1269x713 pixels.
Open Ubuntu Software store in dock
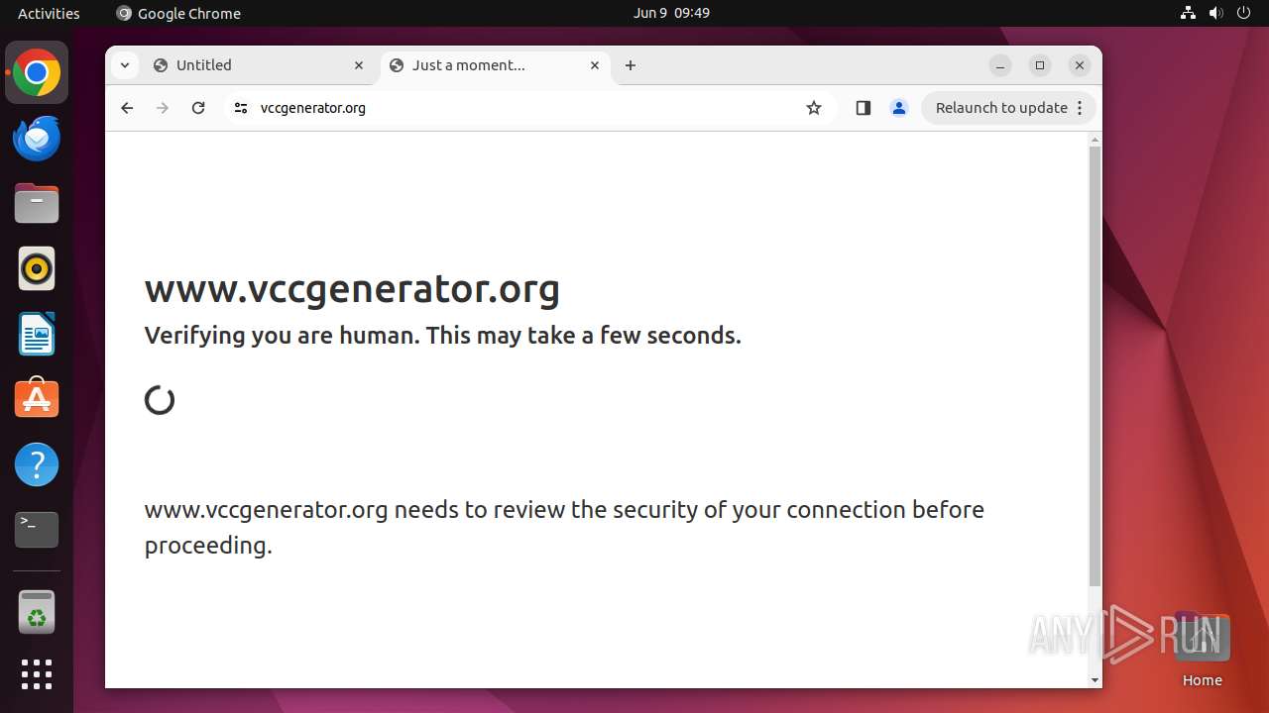point(37,399)
